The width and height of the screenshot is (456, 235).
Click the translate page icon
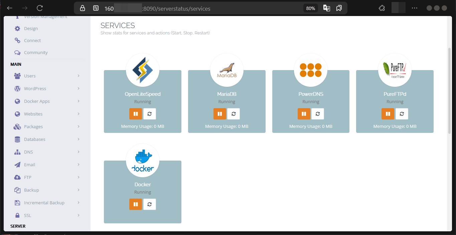326,8
